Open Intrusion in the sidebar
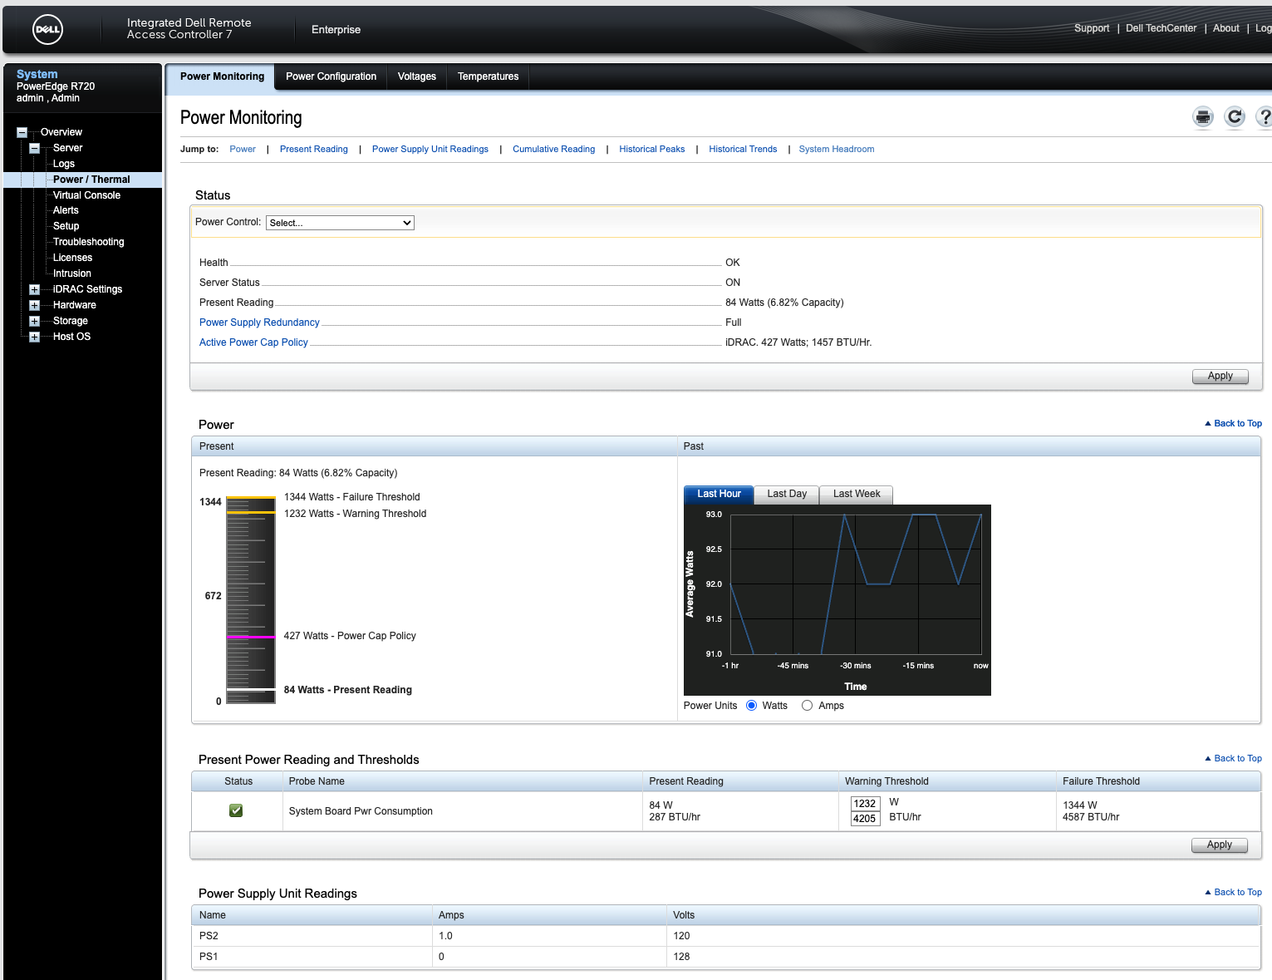Screen dimensions: 1272x980 click(x=72, y=273)
